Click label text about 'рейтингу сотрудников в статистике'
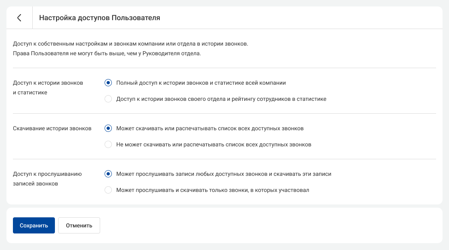This screenshot has width=449, height=250. coord(221,99)
